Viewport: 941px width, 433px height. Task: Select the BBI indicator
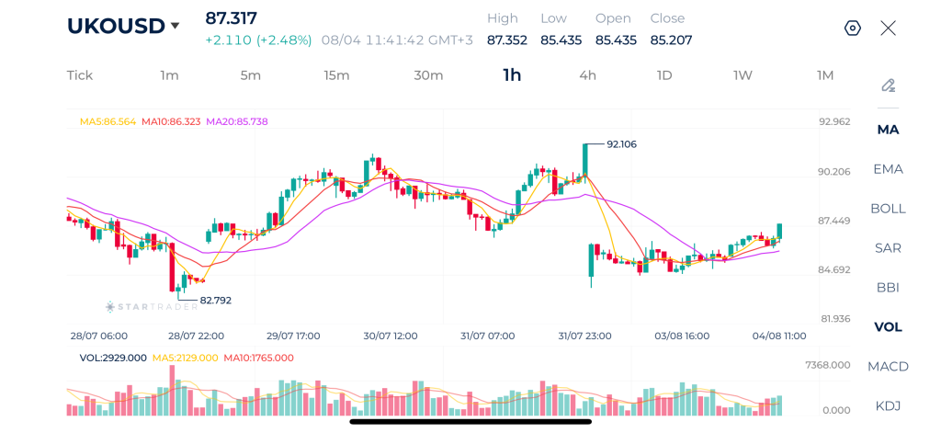tap(889, 288)
